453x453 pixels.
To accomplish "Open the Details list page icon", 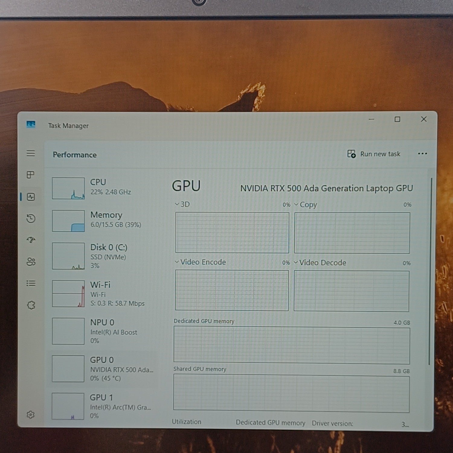I will (31, 283).
